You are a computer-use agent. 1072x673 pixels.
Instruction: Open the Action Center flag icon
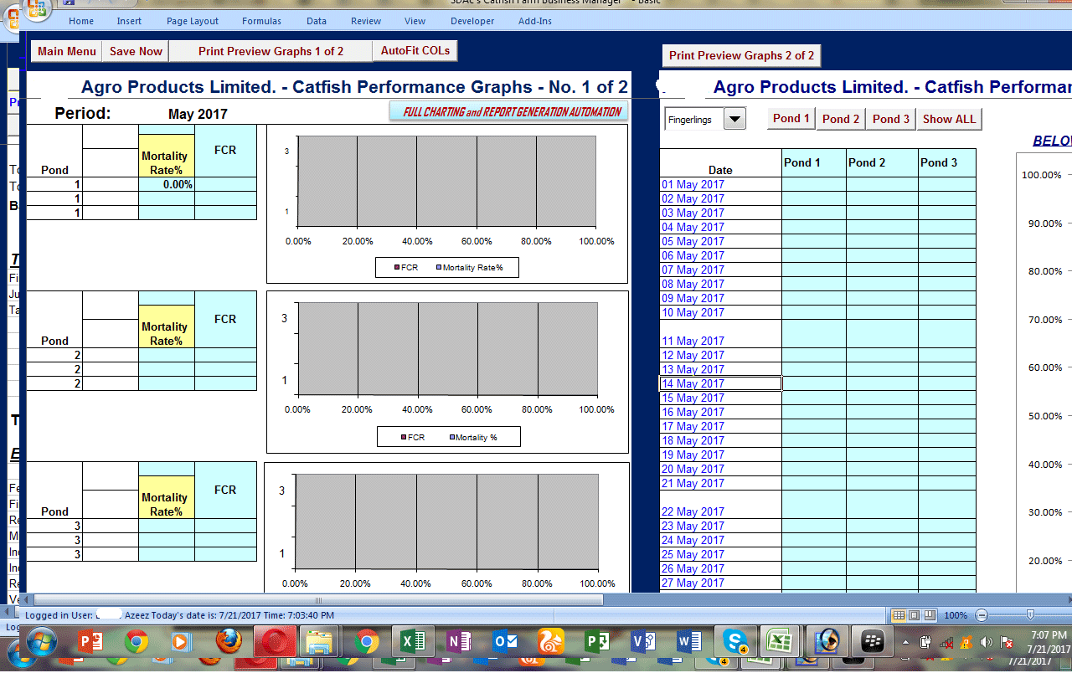pyautogui.click(x=1008, y=643)
